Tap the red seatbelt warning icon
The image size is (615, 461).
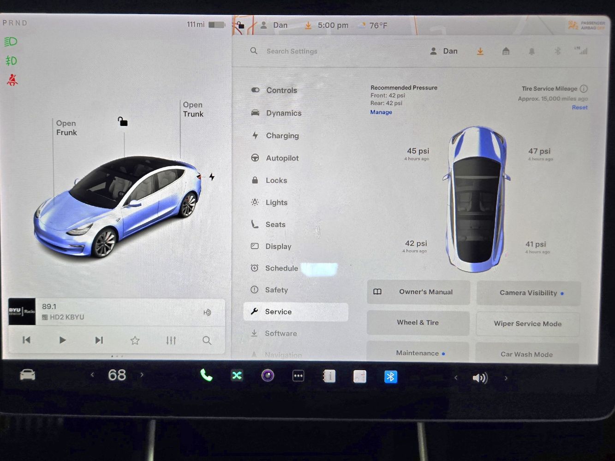click(x=12, y=80)
